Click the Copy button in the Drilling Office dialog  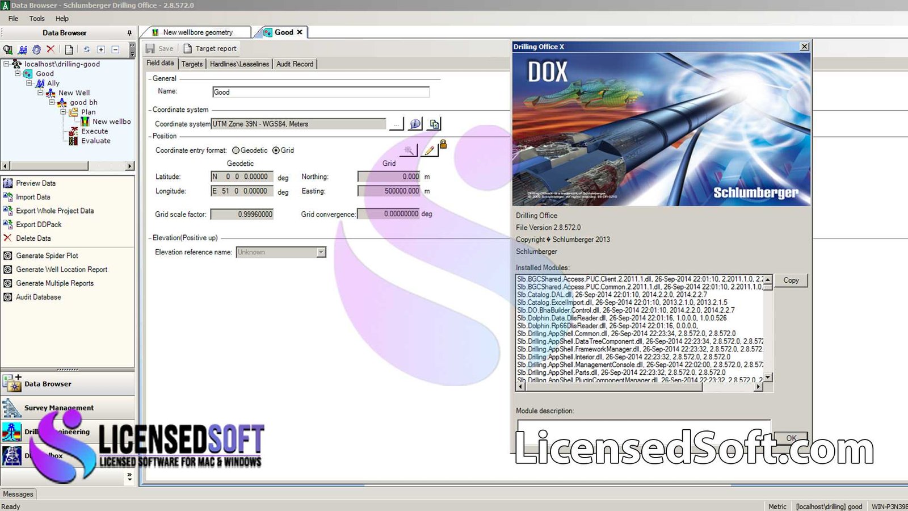[791, 280]
